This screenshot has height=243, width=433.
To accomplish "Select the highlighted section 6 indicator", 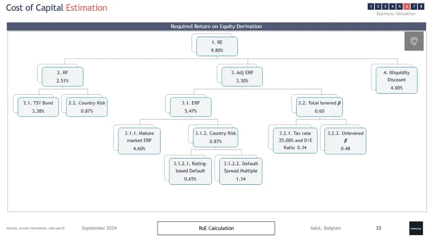I will 407,6.
